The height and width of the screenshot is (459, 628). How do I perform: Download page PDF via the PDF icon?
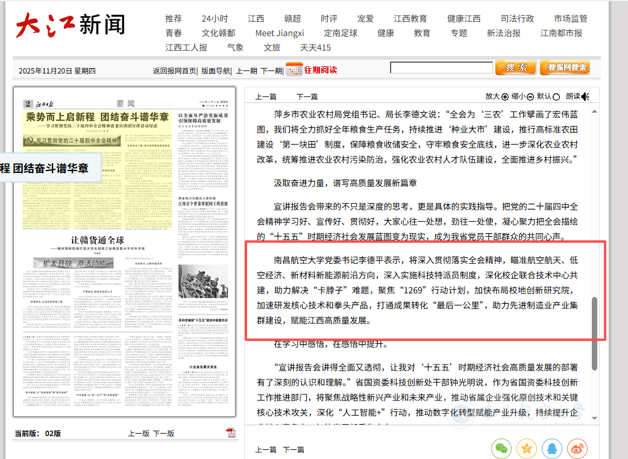230,433
